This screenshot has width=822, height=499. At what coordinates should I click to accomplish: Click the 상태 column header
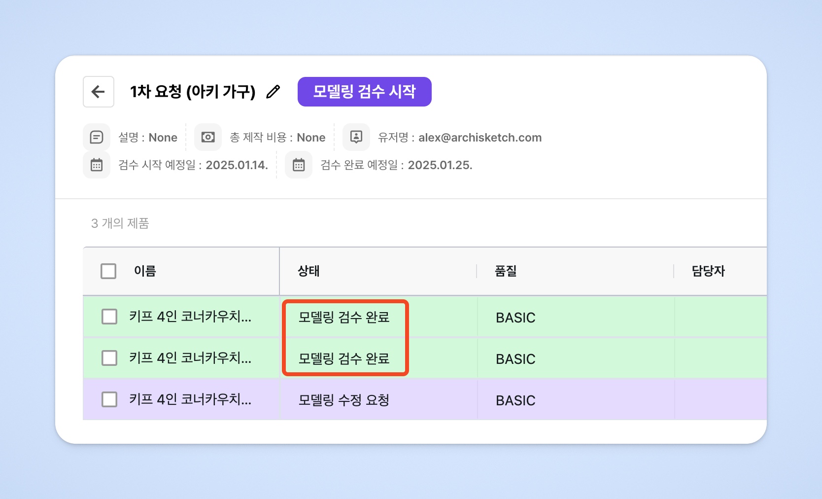[x=308, y=271]
